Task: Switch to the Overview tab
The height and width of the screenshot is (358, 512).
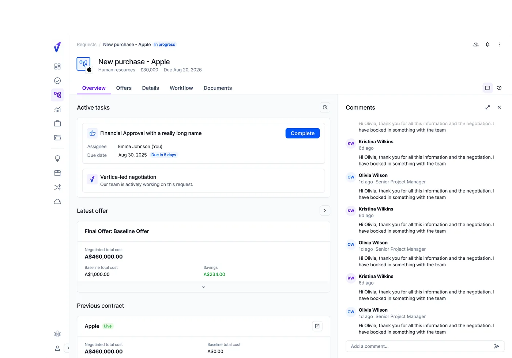Action: (94, 88)
